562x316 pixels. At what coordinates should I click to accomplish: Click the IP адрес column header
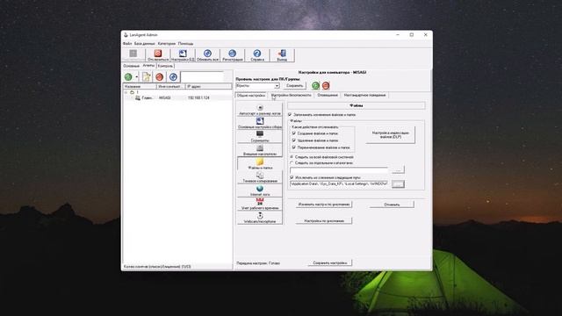click(209, 86)
